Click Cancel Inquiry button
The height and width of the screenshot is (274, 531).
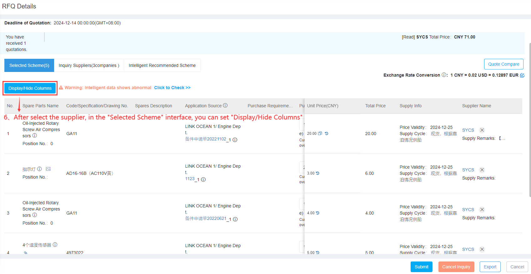(x=456, y=267)
